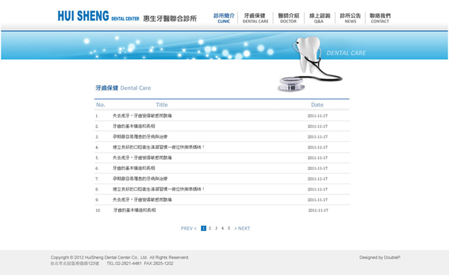The image size is (449, 275).
Task: Jump to page 2 of results
Action: 210,228
